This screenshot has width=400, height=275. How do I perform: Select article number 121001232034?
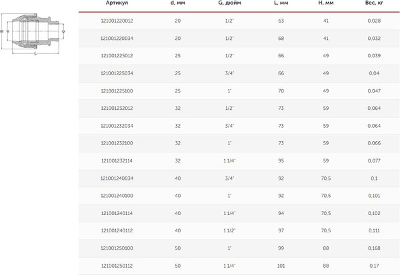point(117,125)
